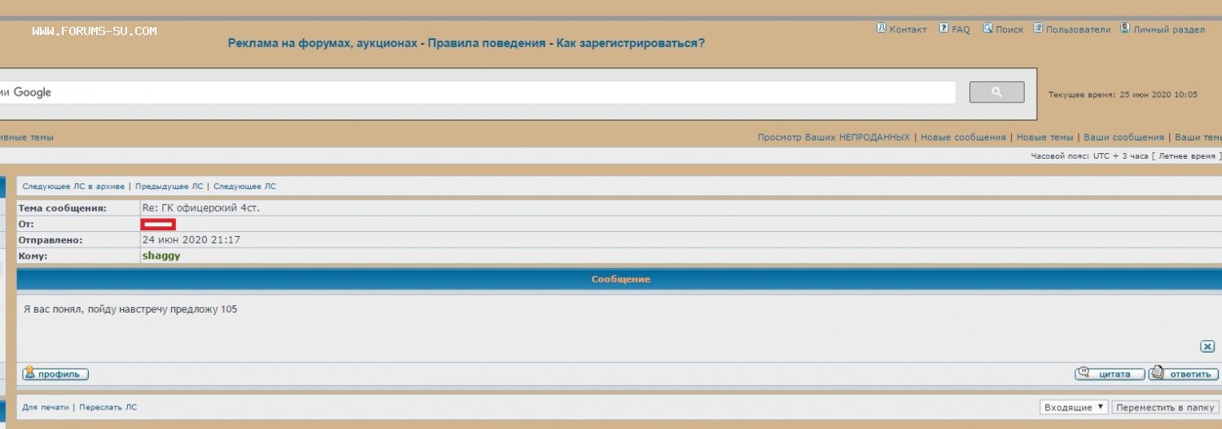The image size is (1222, 429).
Task: Click recipient username shaggy
Action: coord(161,256)
